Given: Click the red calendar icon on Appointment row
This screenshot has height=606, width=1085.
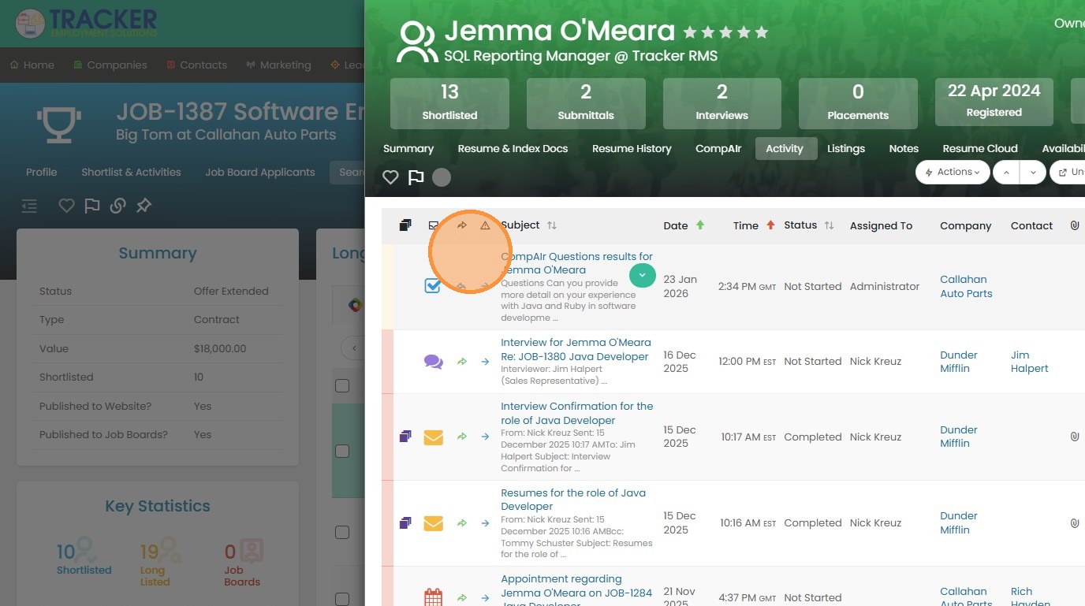Looking at the screenshot, I should pyautogui.click(x=433, y=597).
